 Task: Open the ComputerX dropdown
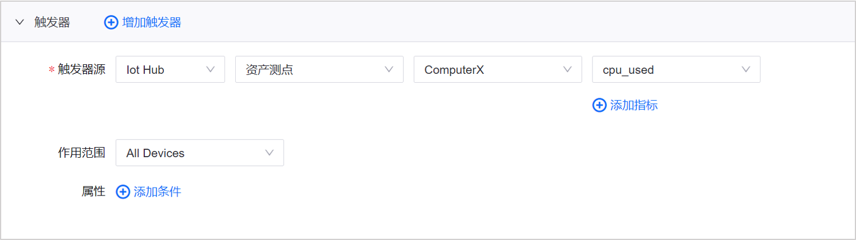coord(490,70)
